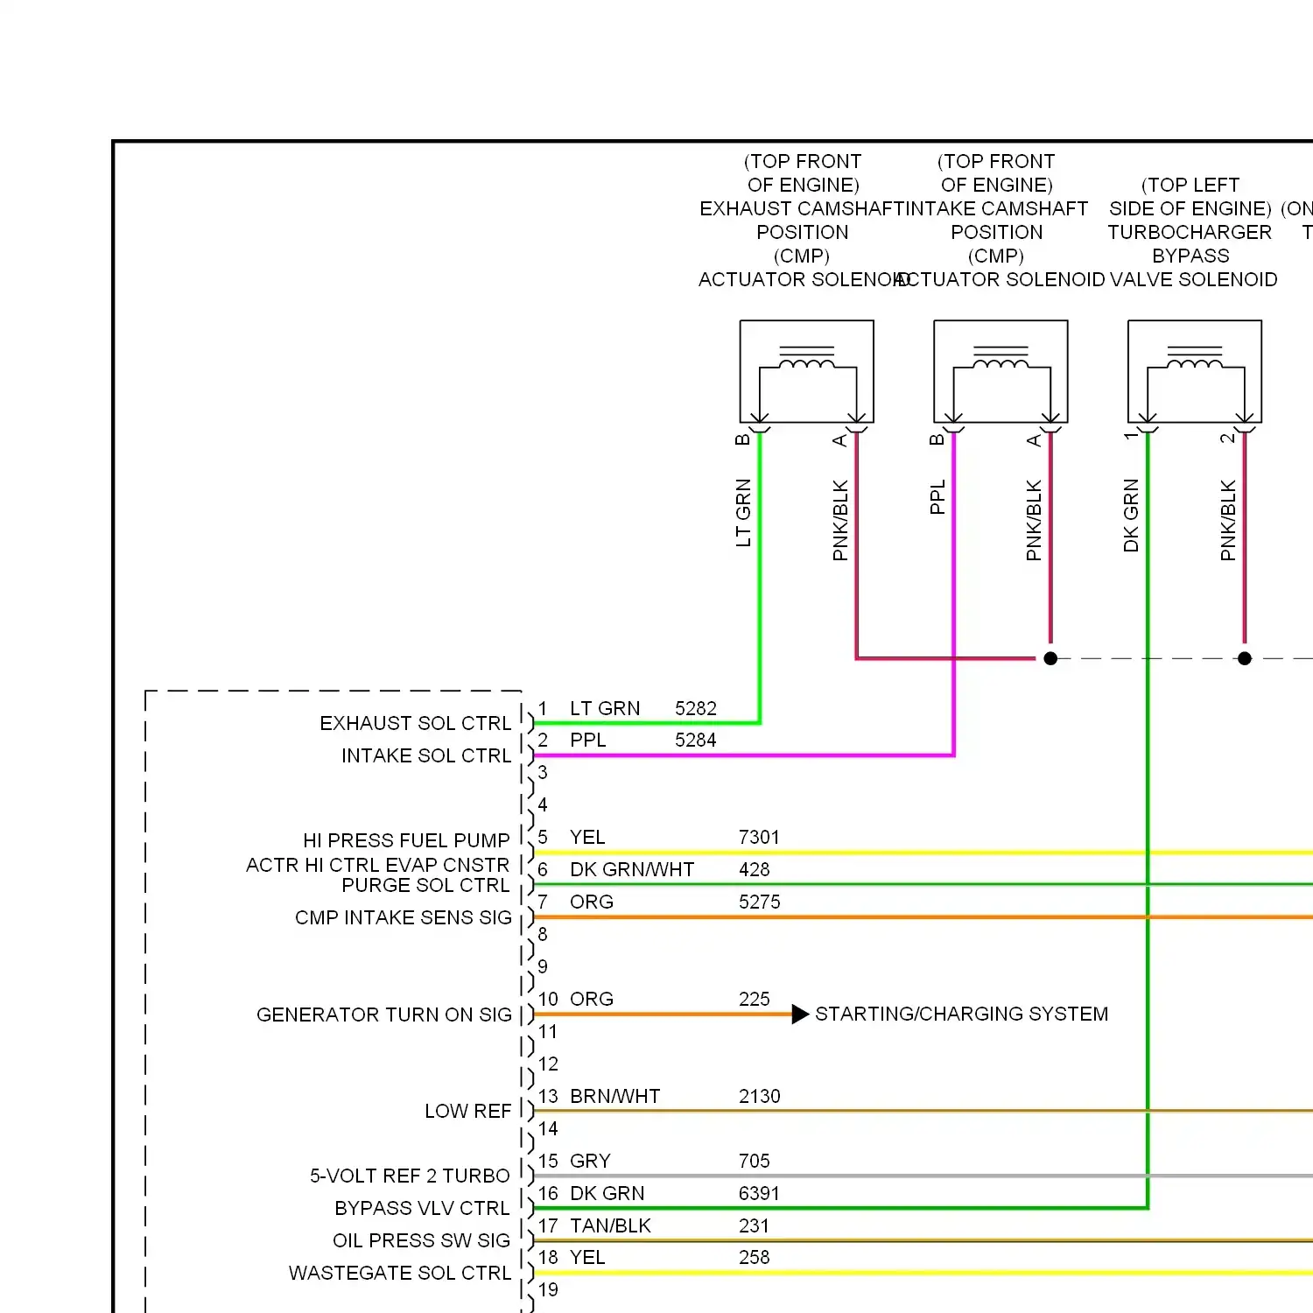The image size is (1313, 1313).
Task: Select the WASTEGATE SOL CTRL label
Action: (399, 1273)
